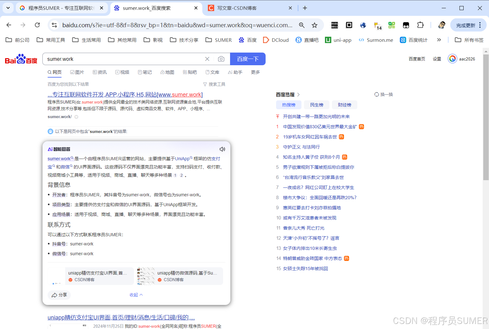Open the binary 0101 extension icon
The height and width of the screenshot is (329, 489).
334,25
